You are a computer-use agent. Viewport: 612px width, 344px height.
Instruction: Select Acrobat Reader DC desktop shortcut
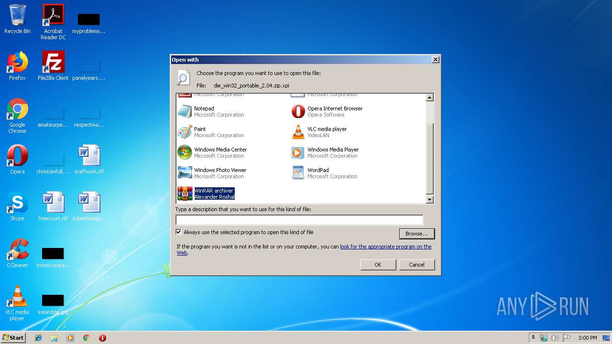[x=53, y=22]
